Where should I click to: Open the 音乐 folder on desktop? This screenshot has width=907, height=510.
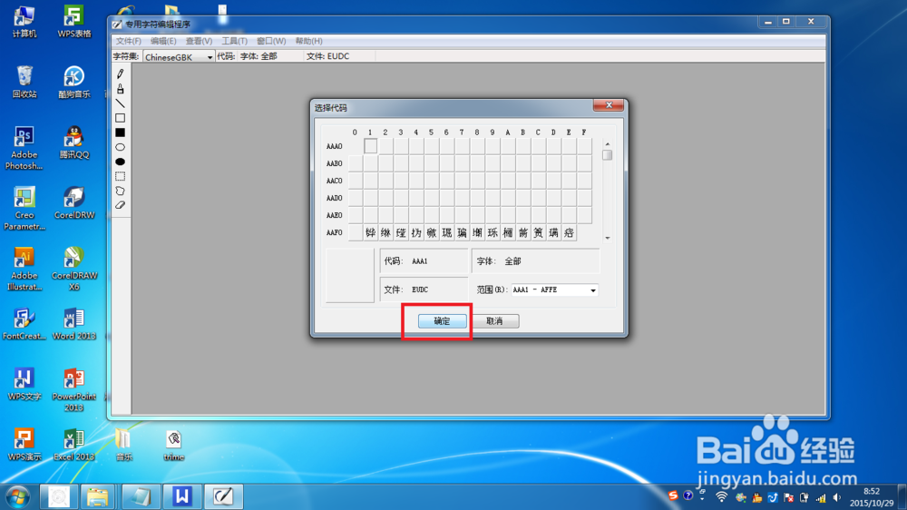[x=123, y=445]
